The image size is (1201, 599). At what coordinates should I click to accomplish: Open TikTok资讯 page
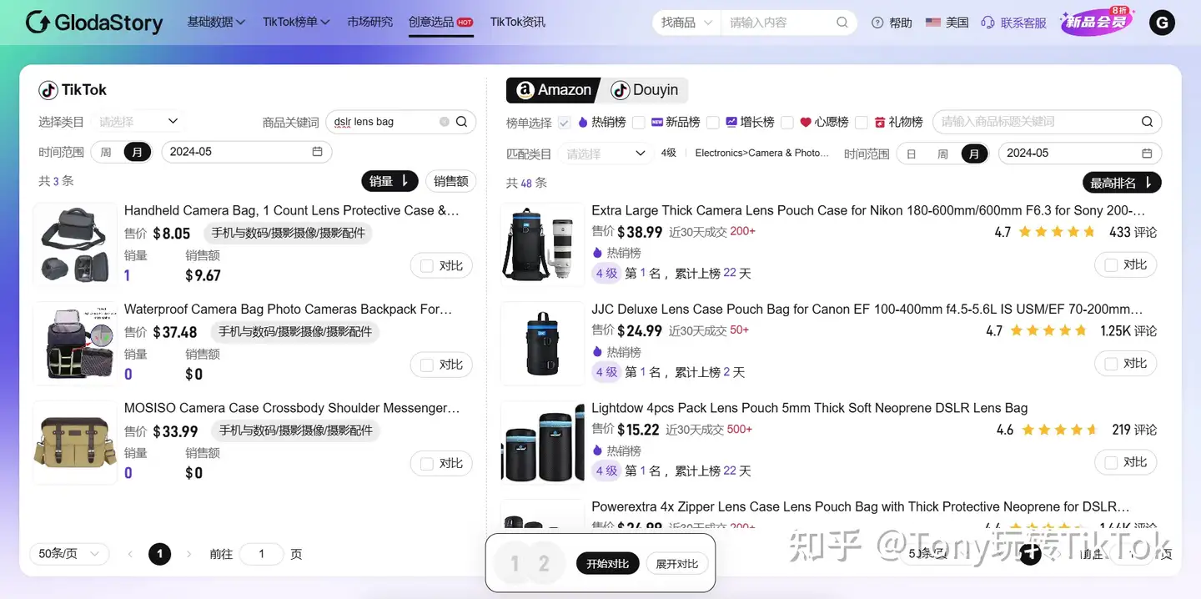click(x=517, y=22)
